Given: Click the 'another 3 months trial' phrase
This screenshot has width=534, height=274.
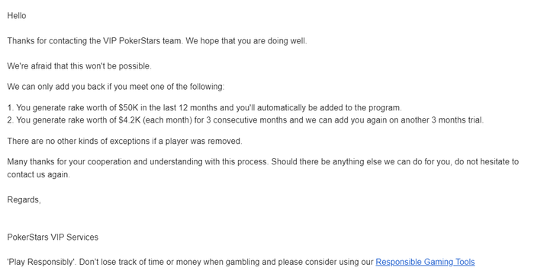Looking at the screenshot, I should point(442,120).
